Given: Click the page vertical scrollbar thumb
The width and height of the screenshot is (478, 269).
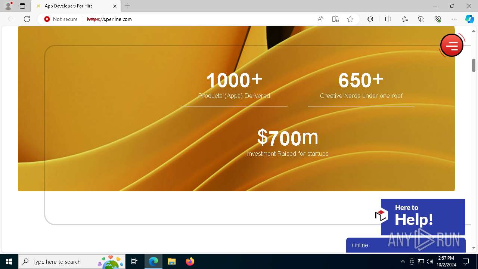Looking at the screenshot, I should [x=474, y=65].
